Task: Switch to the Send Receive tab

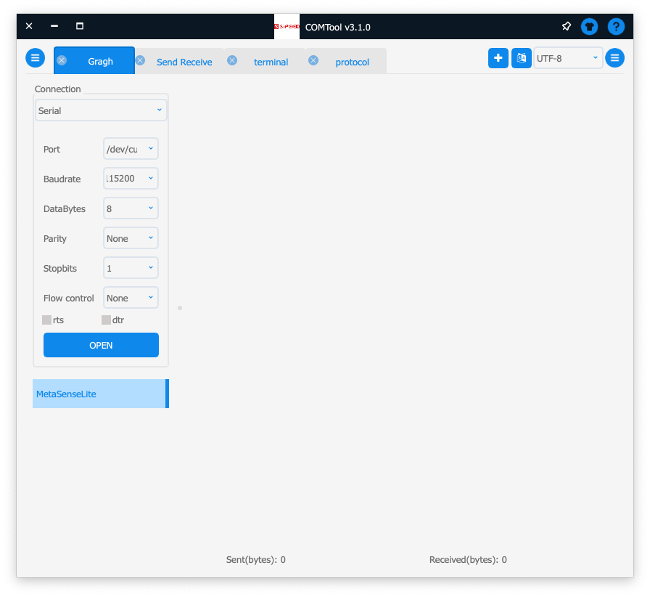Action: point(184,62)
